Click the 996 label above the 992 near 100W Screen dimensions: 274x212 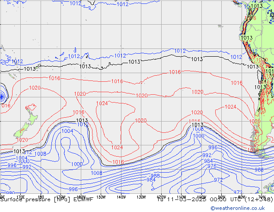[x=213, y=147]
